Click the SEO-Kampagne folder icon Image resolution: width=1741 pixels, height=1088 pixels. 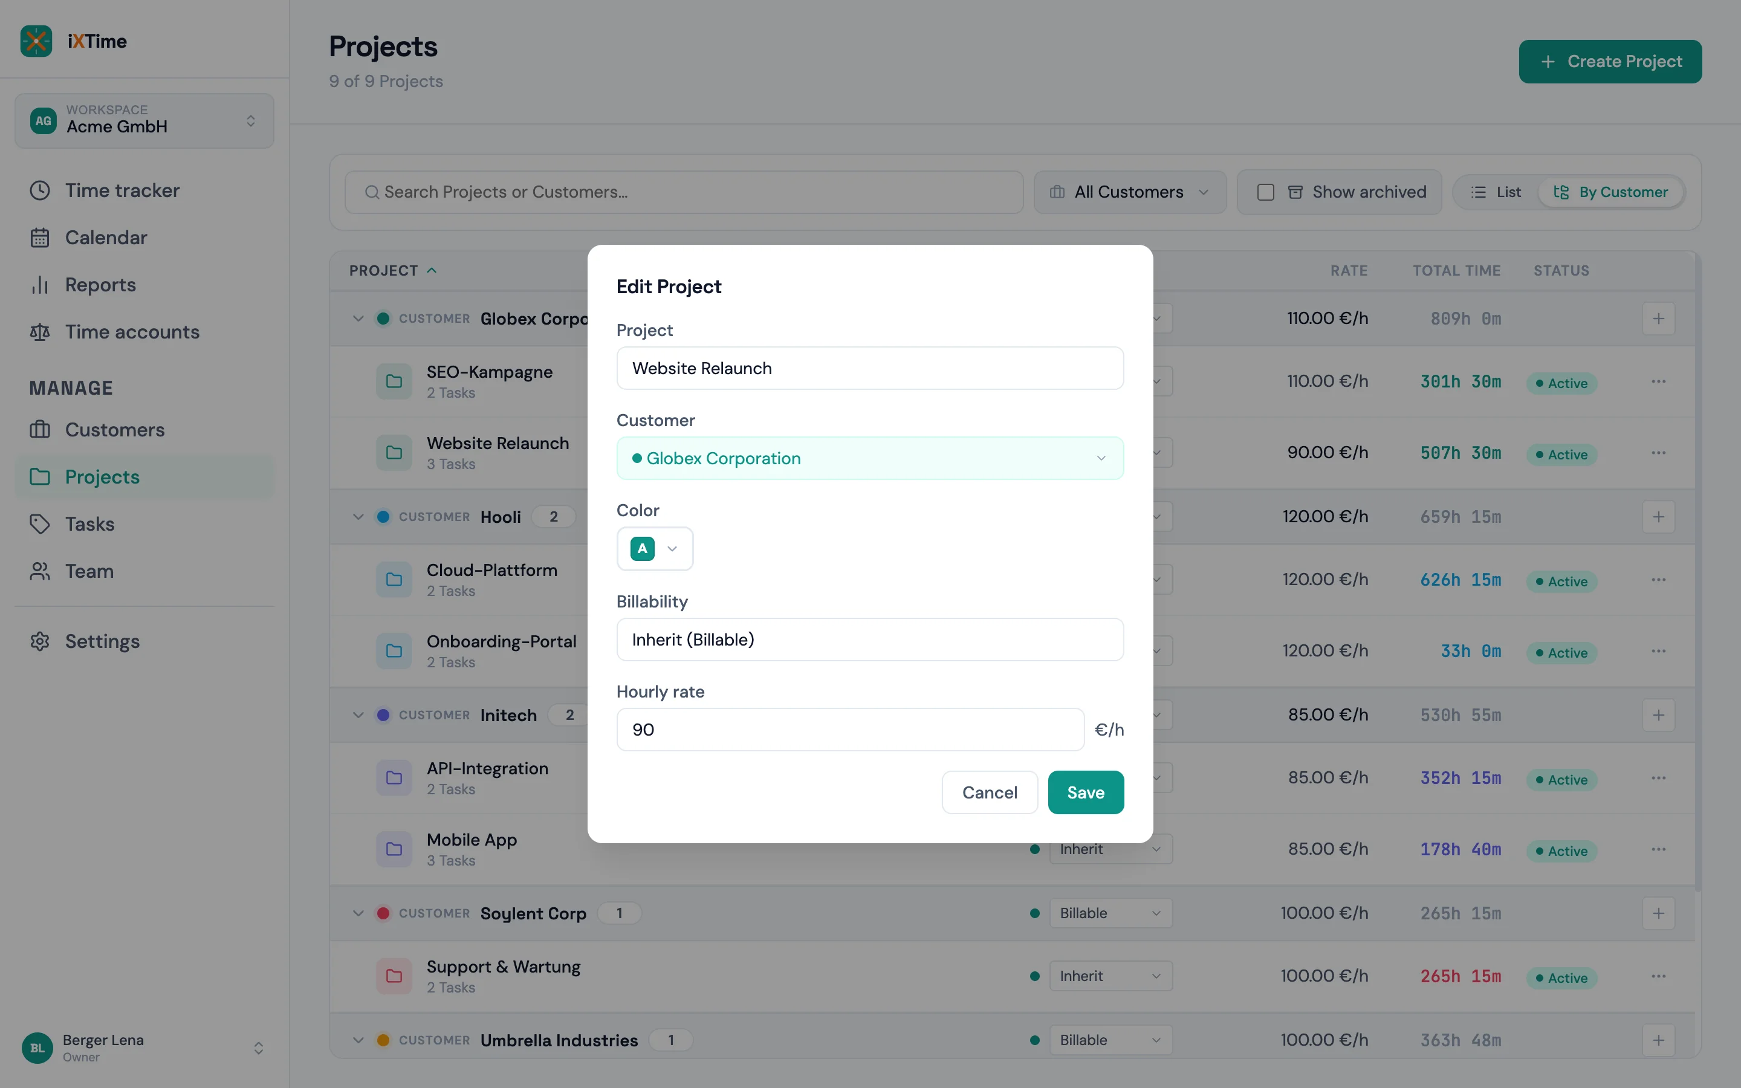click(394, 381)
